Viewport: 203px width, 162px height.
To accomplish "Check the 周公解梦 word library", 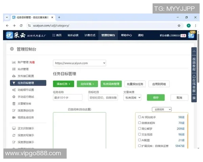I will click(x=139, y=129).
